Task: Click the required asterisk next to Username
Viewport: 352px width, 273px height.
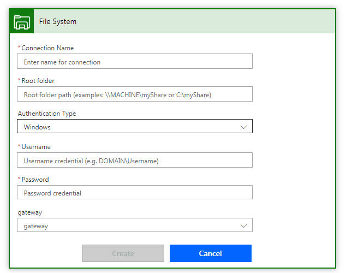Action: tap(19, 146)
